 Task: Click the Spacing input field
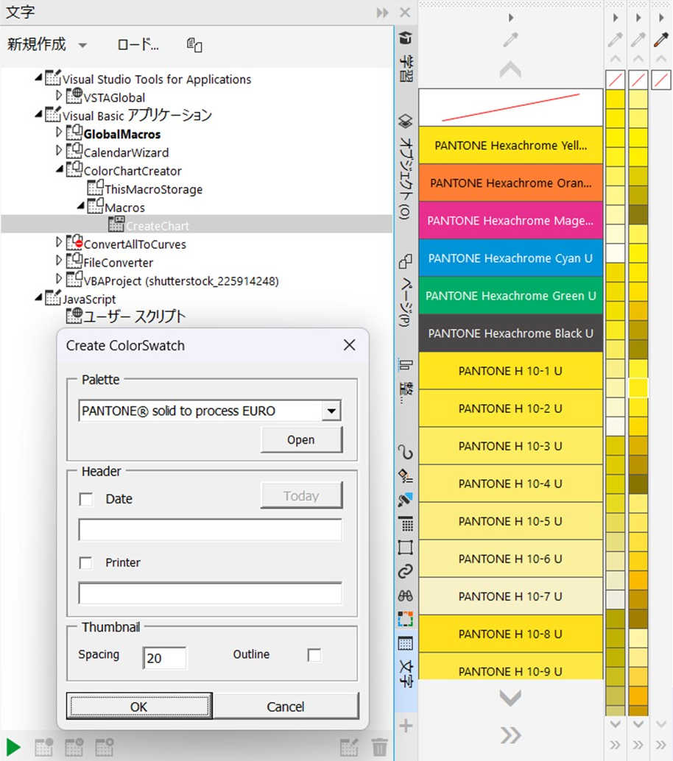[x=164, y=658]
